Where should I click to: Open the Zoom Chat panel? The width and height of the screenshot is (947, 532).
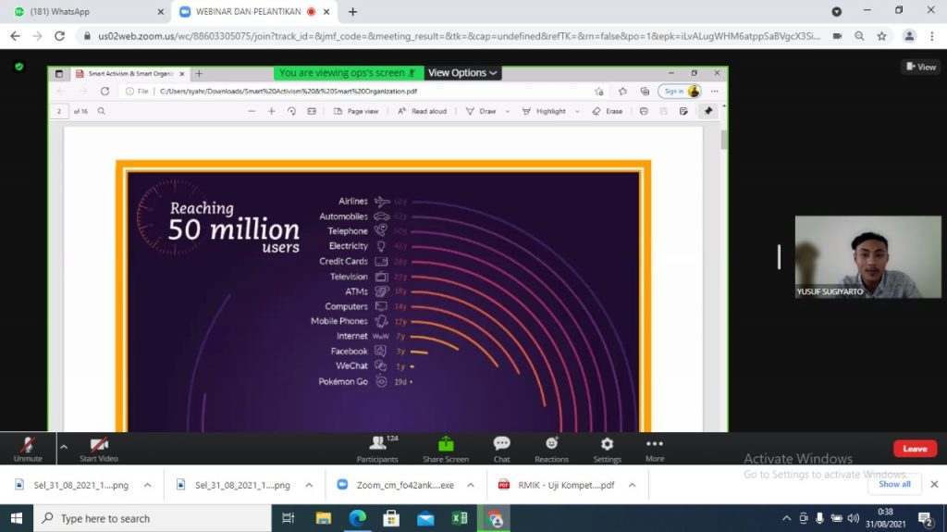pos(501,449)
